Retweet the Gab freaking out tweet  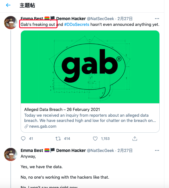pyautogui.click(x=58, y=139)
